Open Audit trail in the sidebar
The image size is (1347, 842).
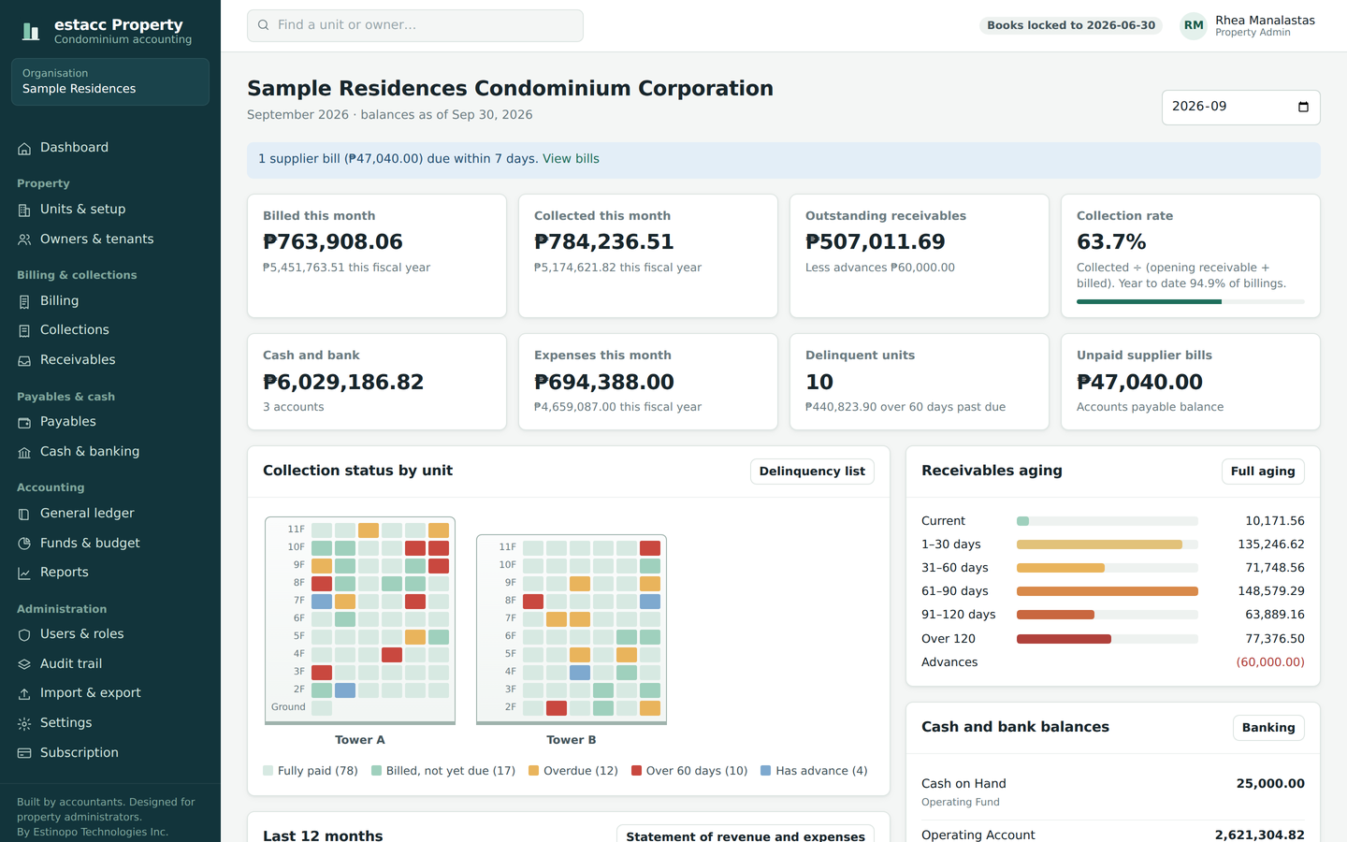pyautogui.click(x=110, y=664)
